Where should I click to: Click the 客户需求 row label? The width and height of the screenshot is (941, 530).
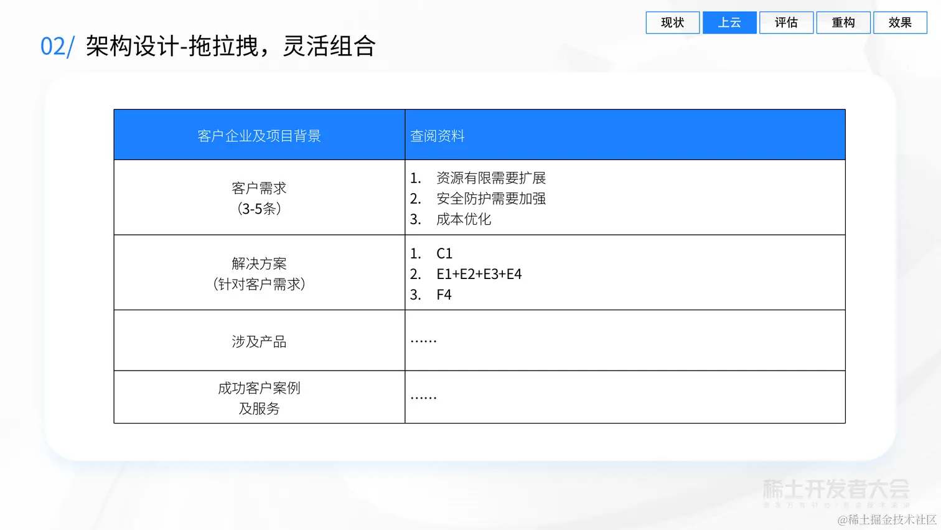click(x=259, y=188)
